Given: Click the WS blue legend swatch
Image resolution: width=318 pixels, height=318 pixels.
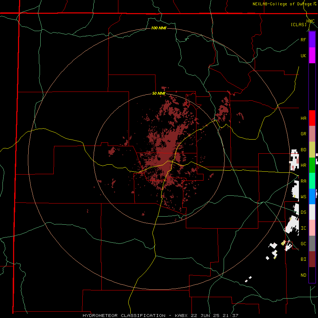Looking at the screenshot, I should point(312,196).
